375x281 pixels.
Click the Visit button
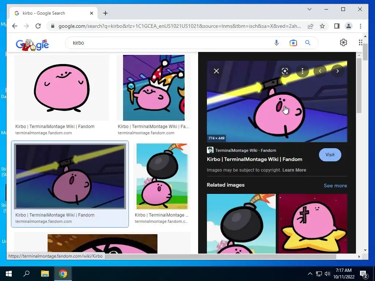(330, 155)
